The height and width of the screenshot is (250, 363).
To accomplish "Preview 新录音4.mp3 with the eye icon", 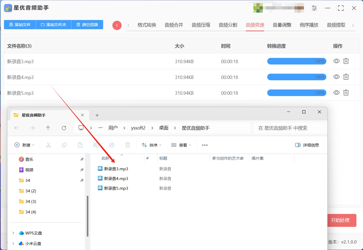I will [x=336, y=77].
